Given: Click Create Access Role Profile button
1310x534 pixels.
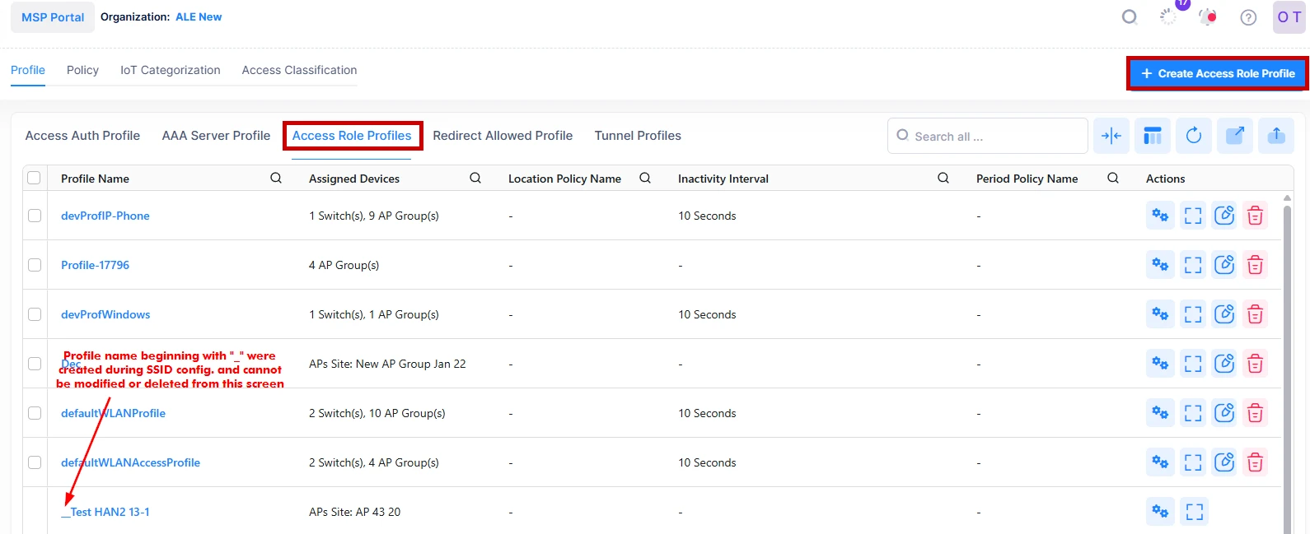Looking at the screenshot, I should click(1217, 73).
